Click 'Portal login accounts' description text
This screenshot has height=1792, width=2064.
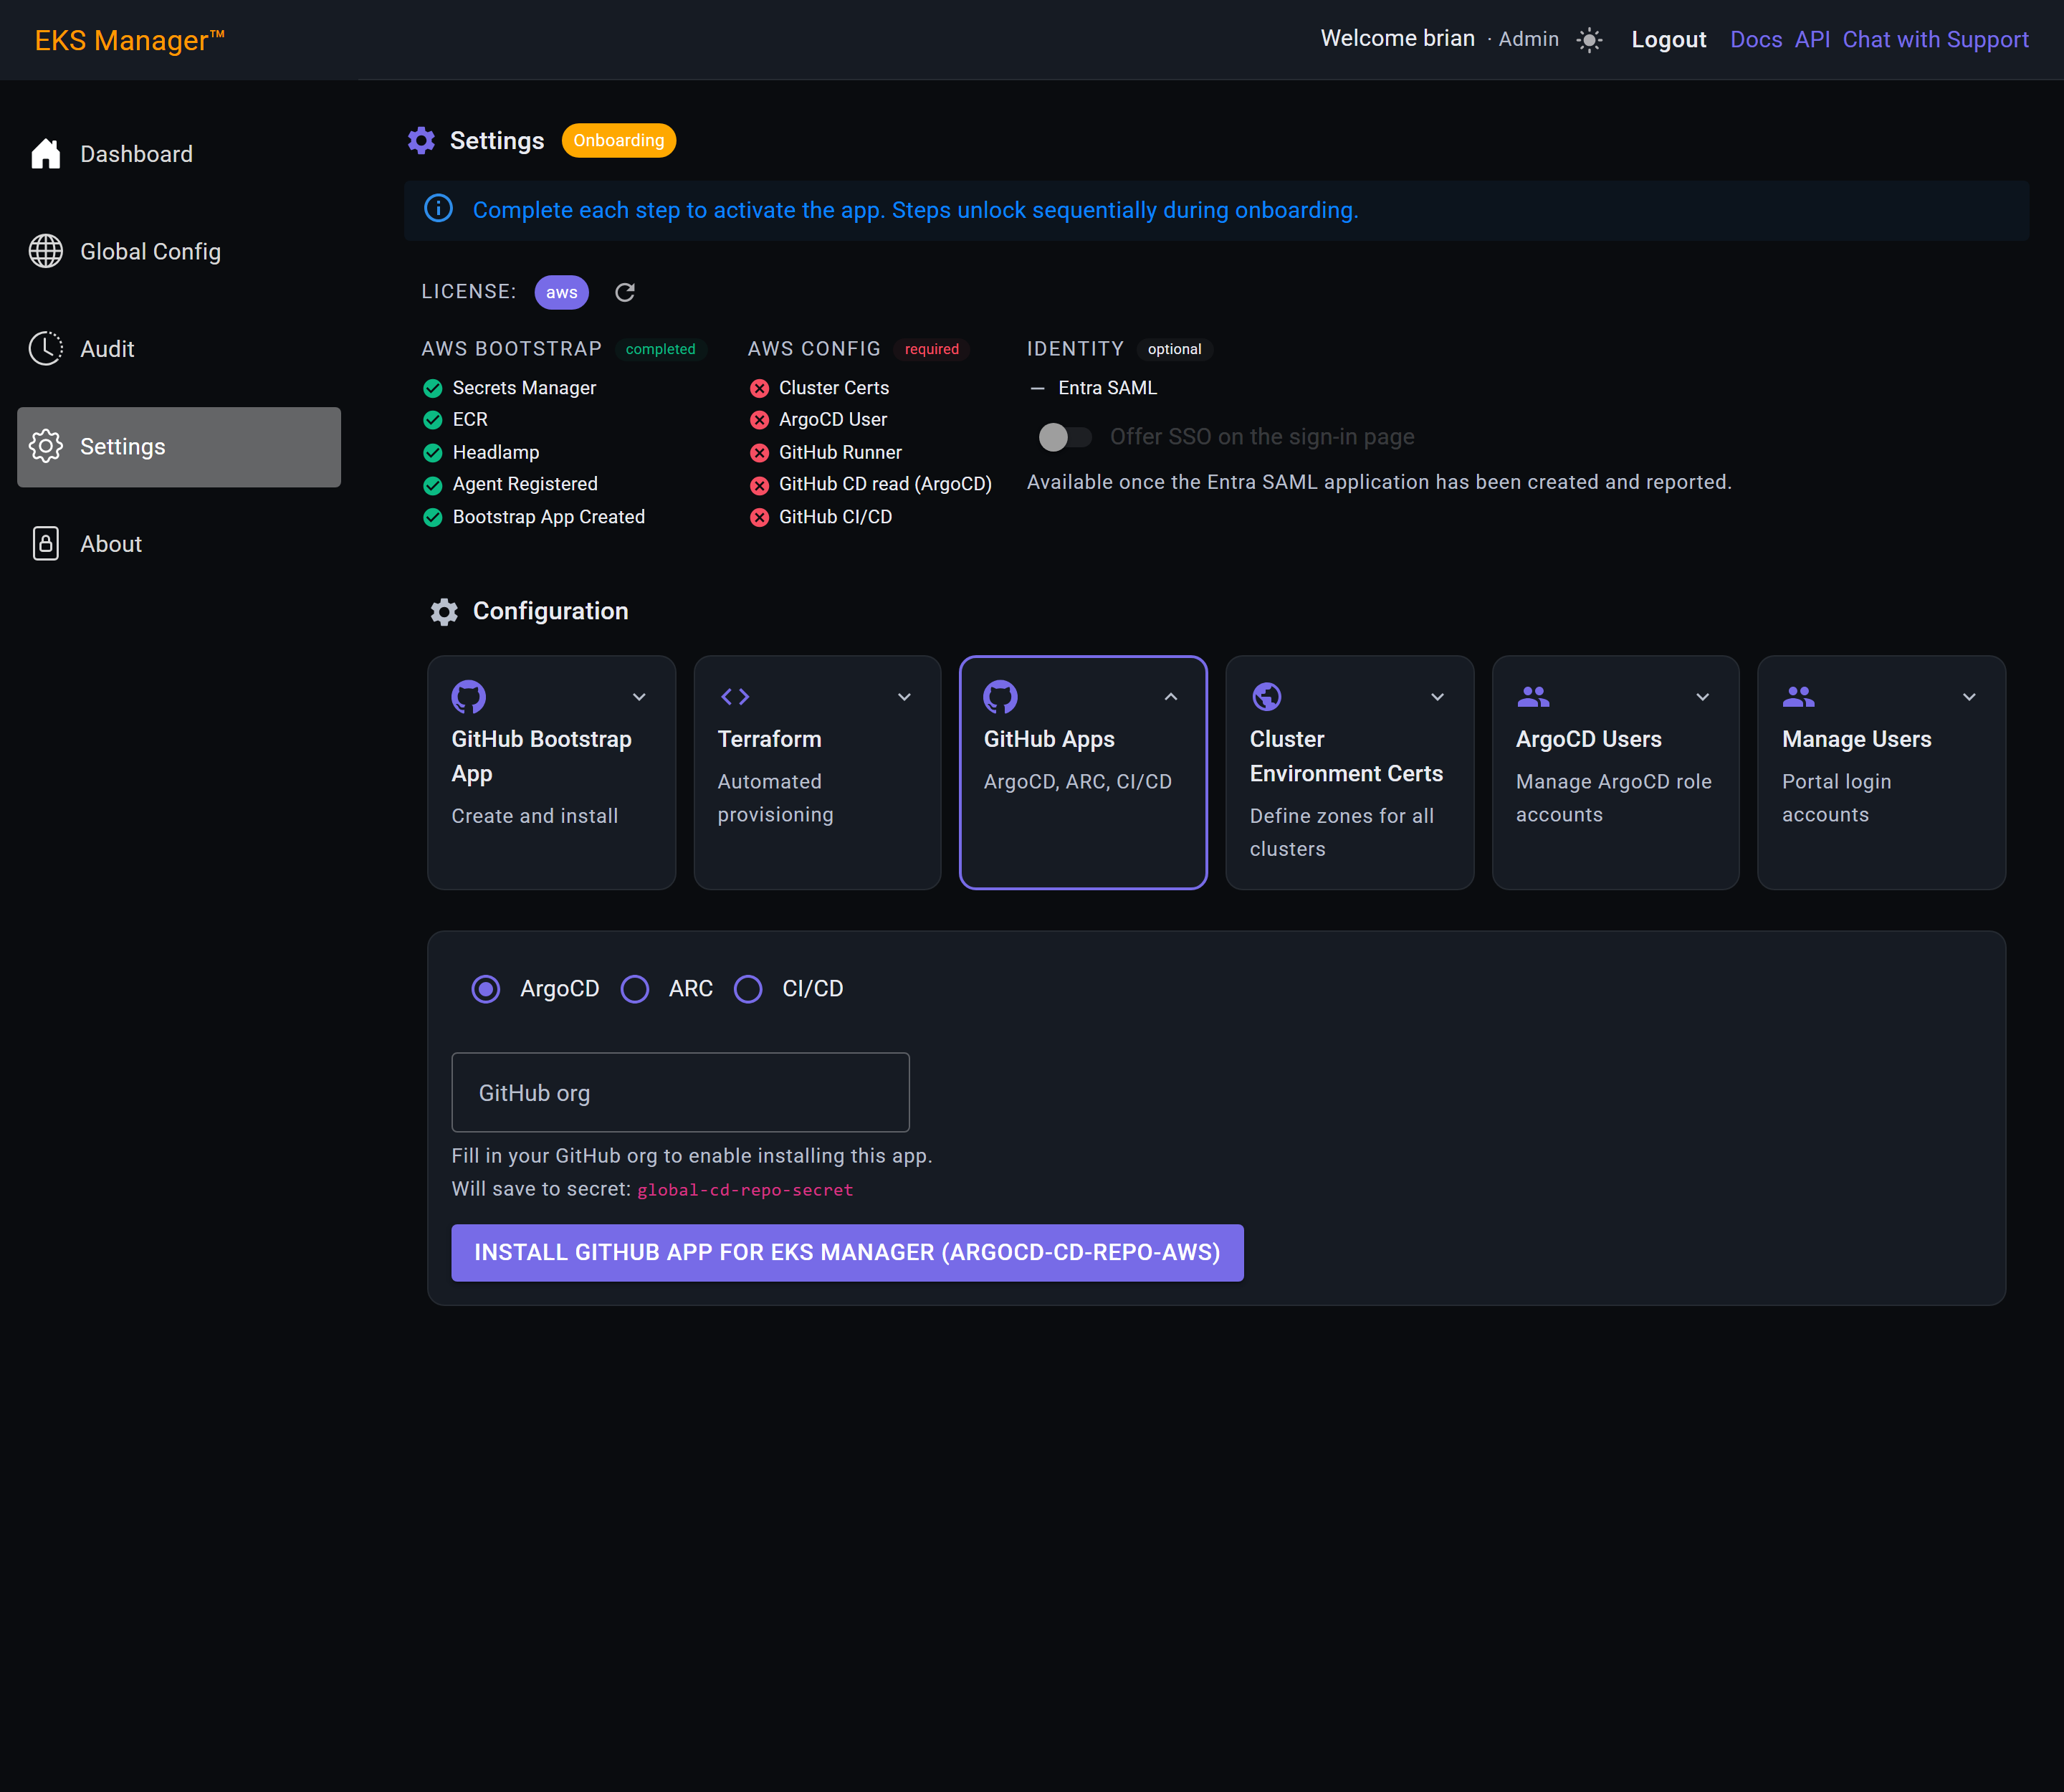(1836, 798)
